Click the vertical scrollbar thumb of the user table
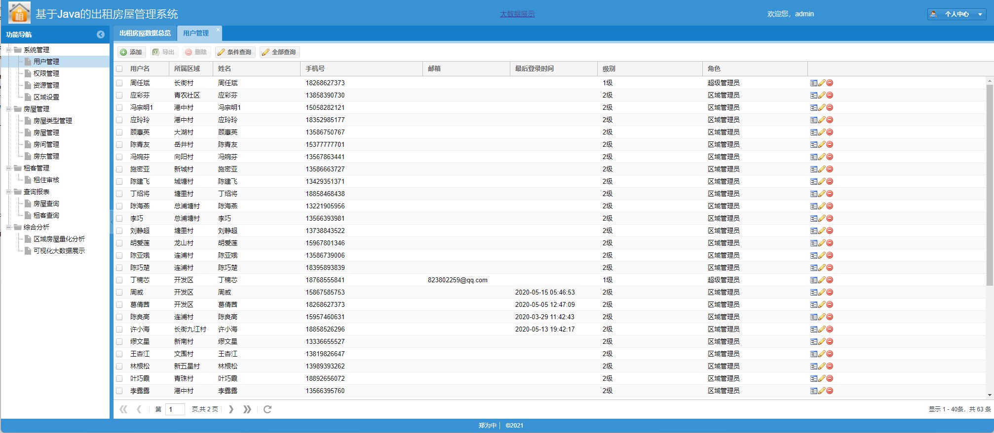 point(990,185)
